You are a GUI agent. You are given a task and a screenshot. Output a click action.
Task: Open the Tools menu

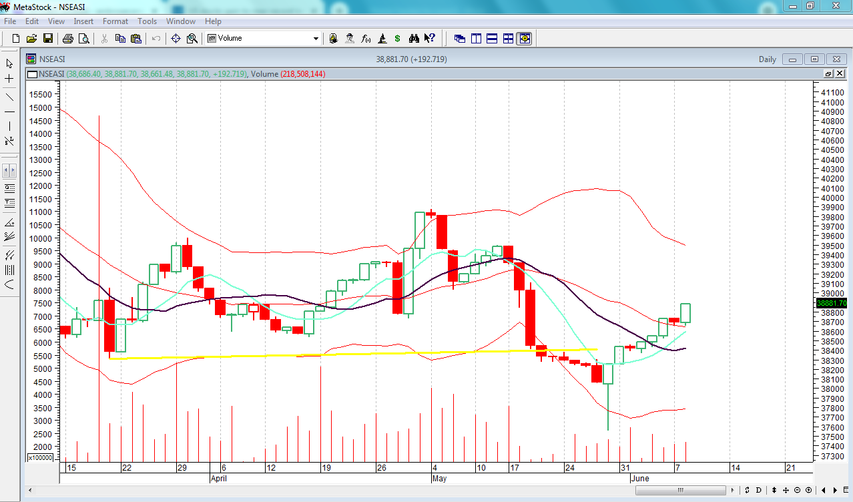coord(147,21)
